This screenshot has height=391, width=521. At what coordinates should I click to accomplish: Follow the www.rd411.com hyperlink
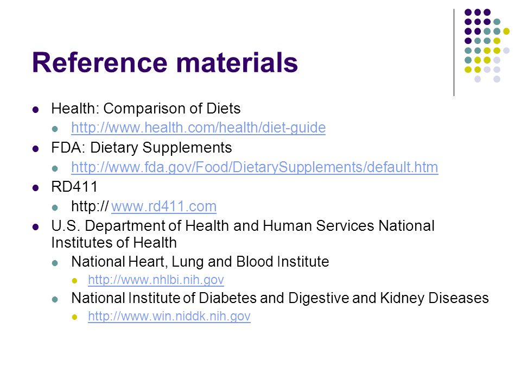pyautogui.click(x=164, y=206)
